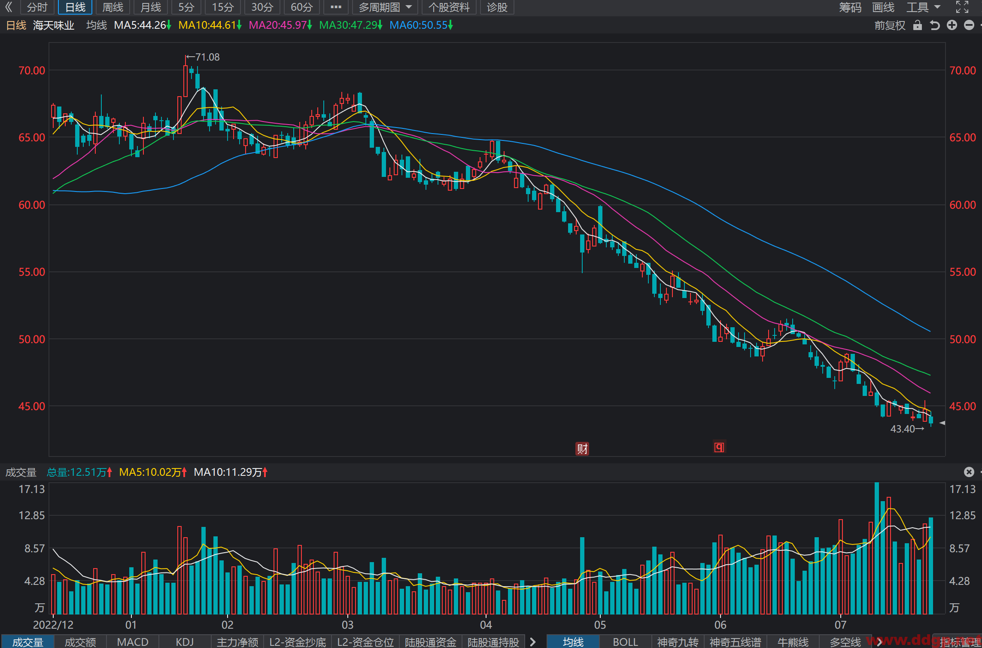Click the 总量:12.51万 volume label
982x648 pixels.
[x=79, y=472]
